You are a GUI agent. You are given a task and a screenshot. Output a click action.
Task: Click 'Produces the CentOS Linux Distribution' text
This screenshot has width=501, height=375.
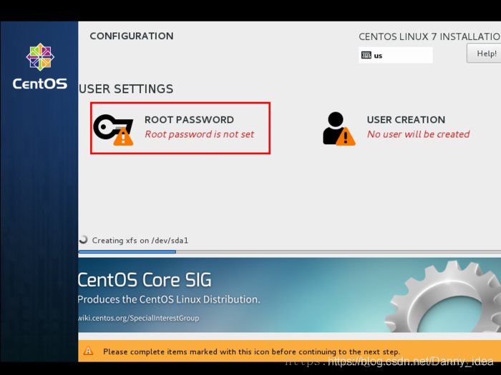point(169,299)
